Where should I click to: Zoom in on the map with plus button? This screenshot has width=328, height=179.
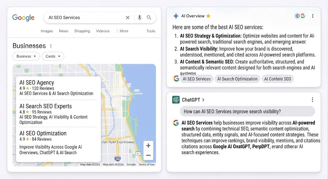[148, 146]
